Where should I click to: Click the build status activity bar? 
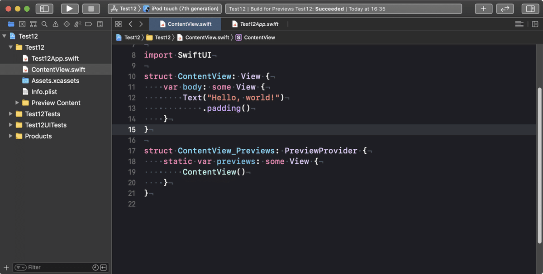(x=343, y=9)
